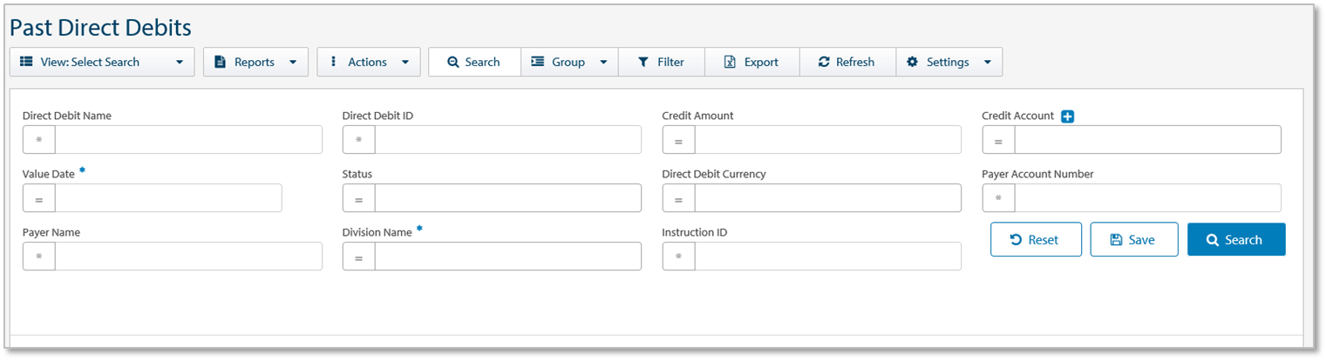Click the Filter funnel toolbar button

click(x=661, y=62)
